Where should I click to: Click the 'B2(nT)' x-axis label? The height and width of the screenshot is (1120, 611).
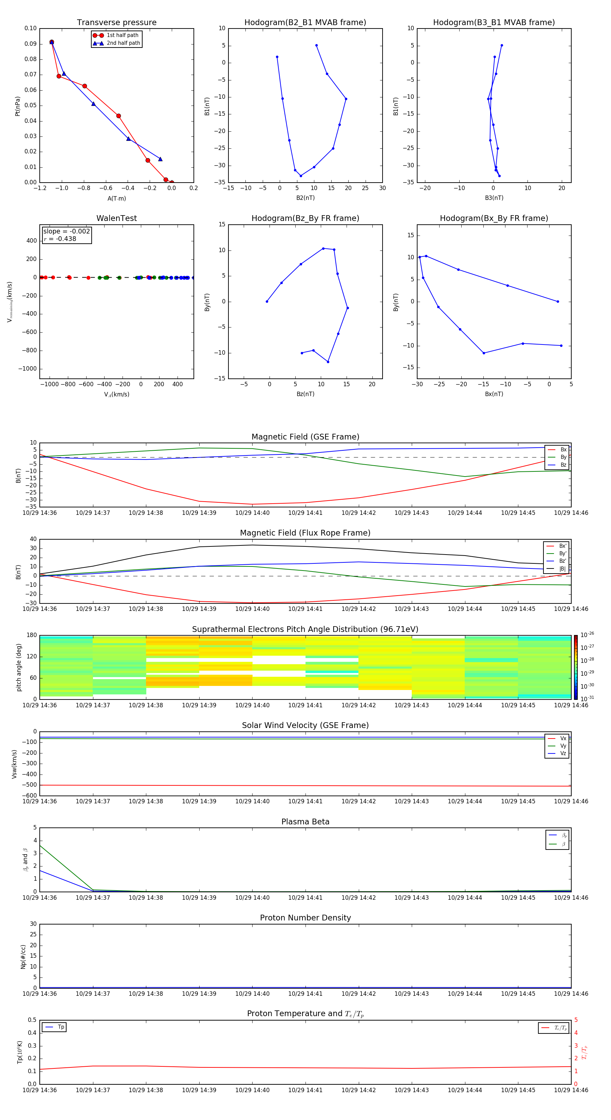click(x=305, y=198)
